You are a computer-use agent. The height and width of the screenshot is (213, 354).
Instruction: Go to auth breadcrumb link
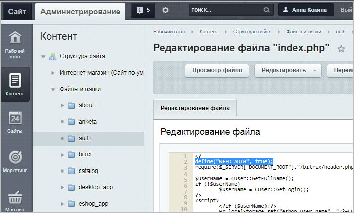click(341, 32)
